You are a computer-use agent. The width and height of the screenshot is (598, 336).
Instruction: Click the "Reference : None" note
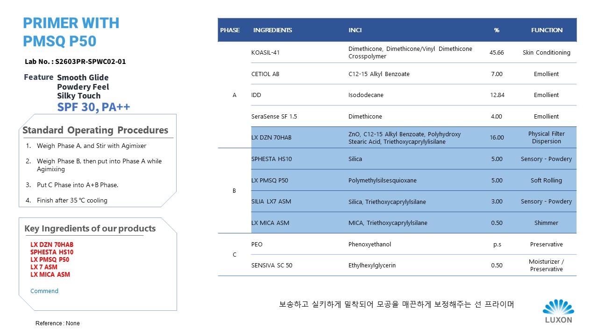(57, 323)
